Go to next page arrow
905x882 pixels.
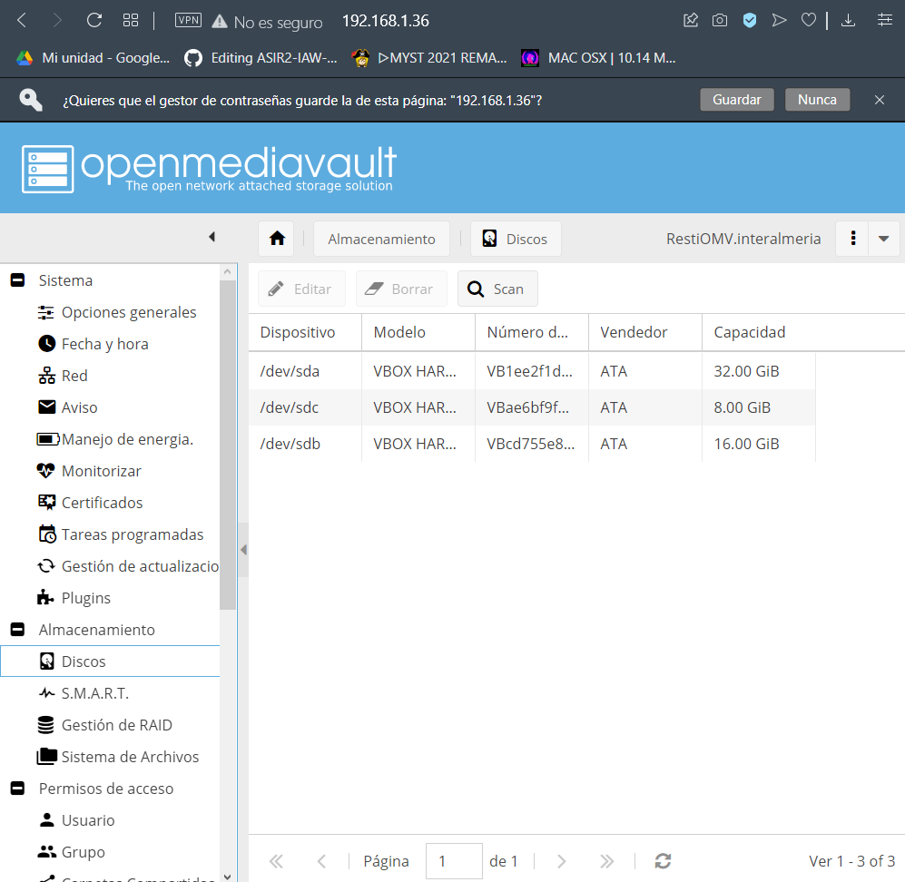[561, 861]
